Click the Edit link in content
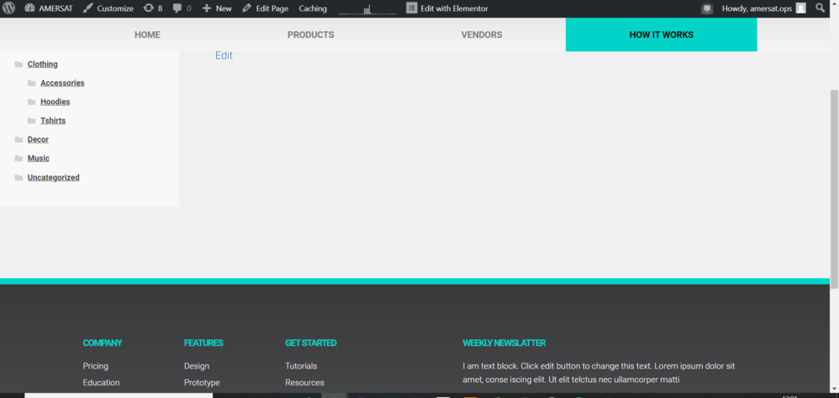Viewport: 839px width, 398px height. 224,55
